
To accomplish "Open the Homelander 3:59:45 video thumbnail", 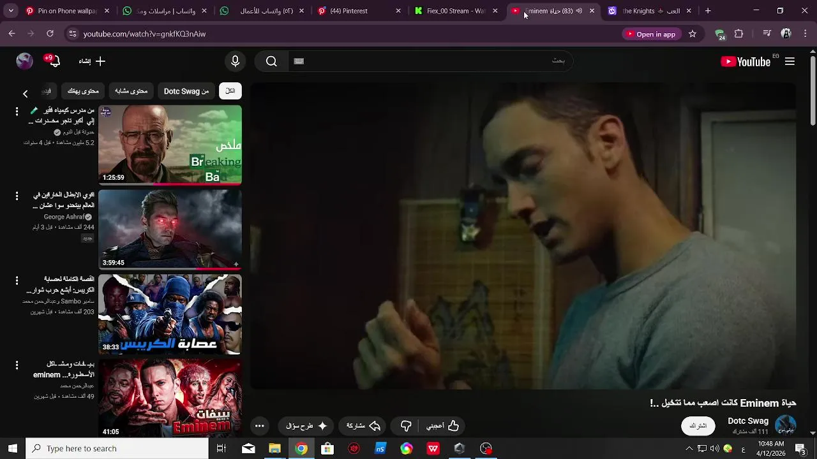I will [x=170, y=229].
